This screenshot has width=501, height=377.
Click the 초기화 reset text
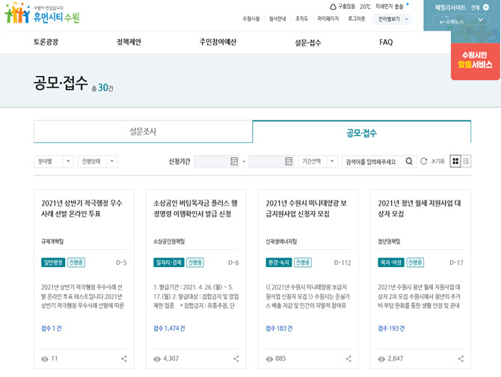tap(437, 162)
